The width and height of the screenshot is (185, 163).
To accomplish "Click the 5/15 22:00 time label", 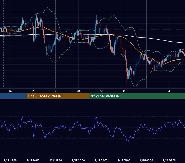I will (x=101, y=160).
